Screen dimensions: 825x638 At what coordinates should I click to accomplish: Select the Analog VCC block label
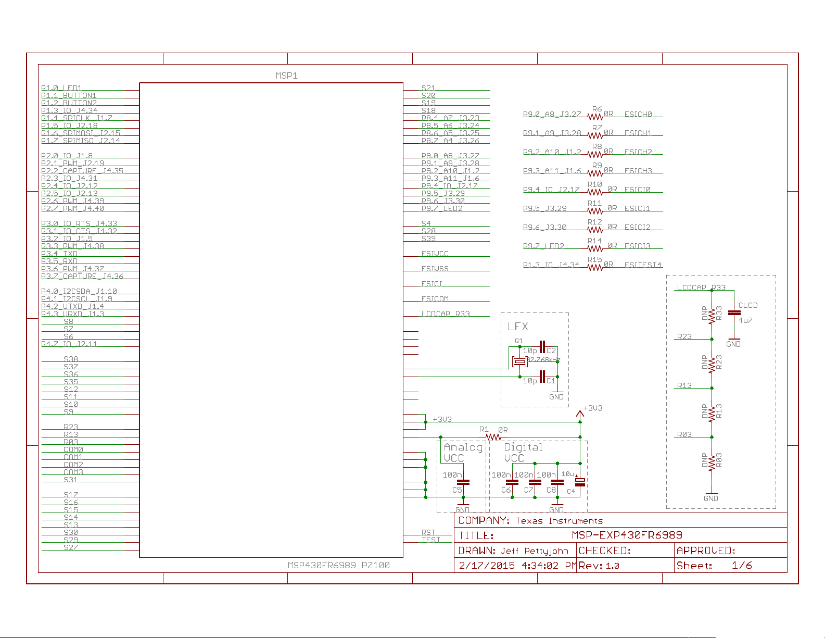coord(463,453)
